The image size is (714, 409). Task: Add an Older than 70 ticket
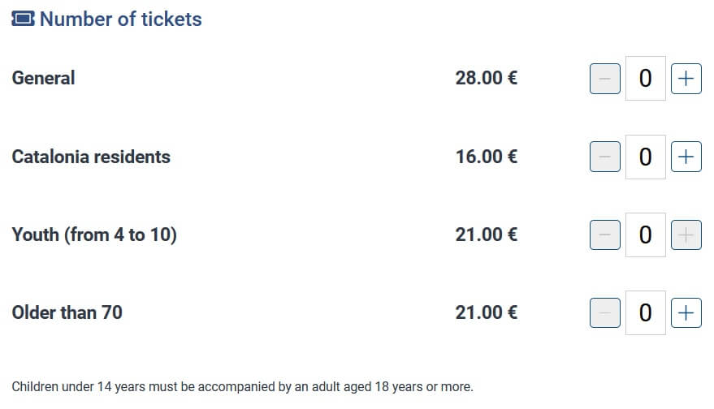coord(686,312)
